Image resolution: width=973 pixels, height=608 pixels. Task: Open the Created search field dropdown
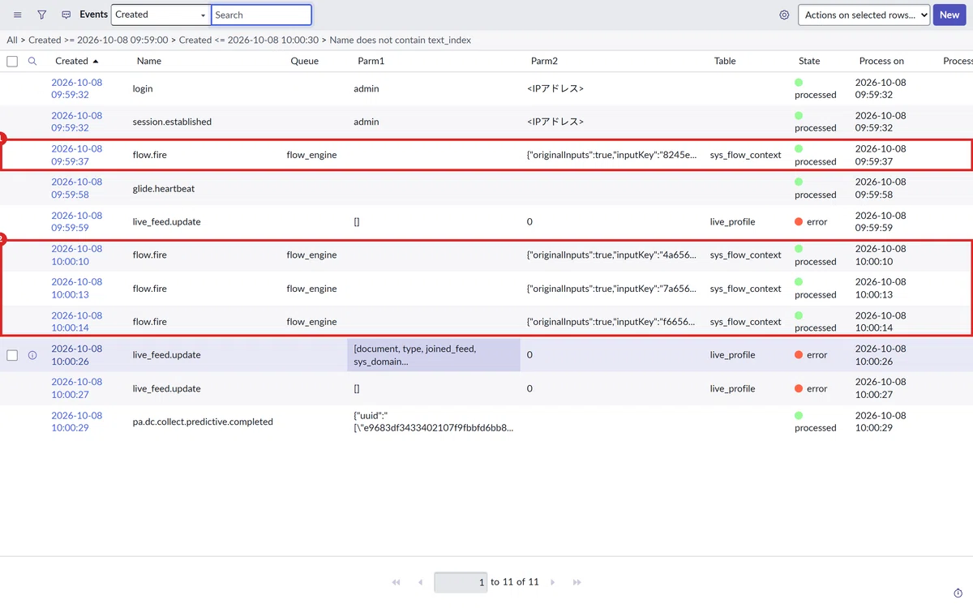pyautogui.click(x=161, y=15)
